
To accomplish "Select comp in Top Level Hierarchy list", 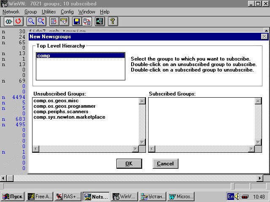I will [43, 56].
